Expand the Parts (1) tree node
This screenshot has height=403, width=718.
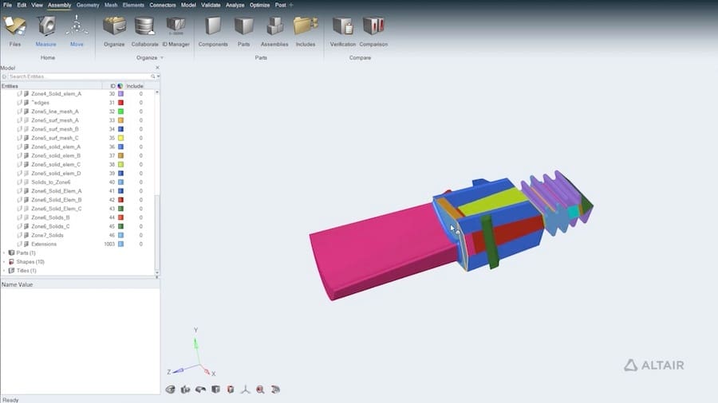(x=4, y=252)
